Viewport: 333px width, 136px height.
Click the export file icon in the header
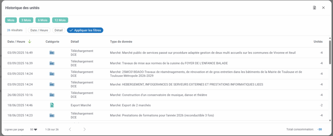(x=314, y=8)
